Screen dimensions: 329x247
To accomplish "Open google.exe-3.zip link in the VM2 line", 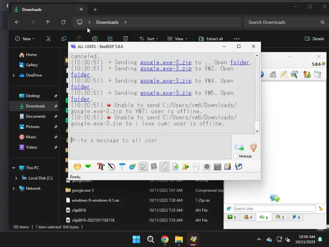I will 166,69.
